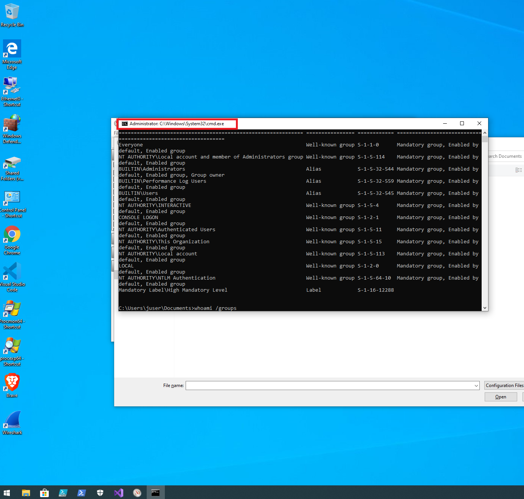
Task: Expand the File name dropdown arrow
Action: (x=476, y=386)
